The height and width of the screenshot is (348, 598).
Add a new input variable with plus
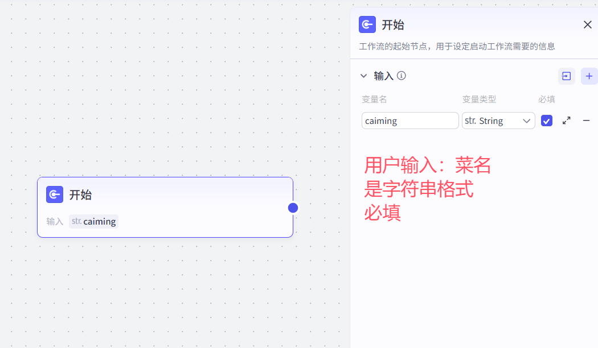pos(589,76)
